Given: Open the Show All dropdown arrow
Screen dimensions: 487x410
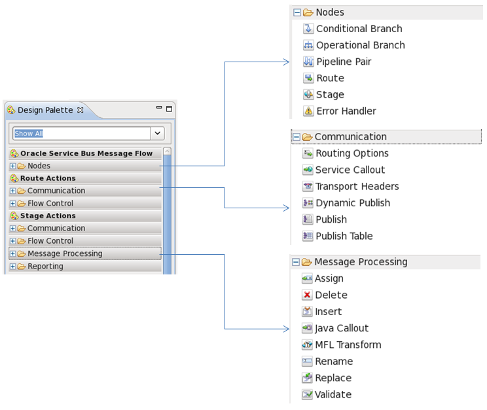Looking at the screenshot, I should coord(158,134).
